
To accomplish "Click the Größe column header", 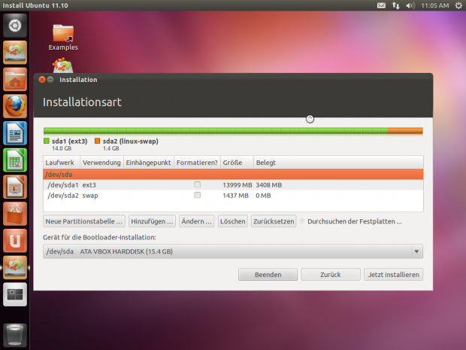I will [237, 163].
